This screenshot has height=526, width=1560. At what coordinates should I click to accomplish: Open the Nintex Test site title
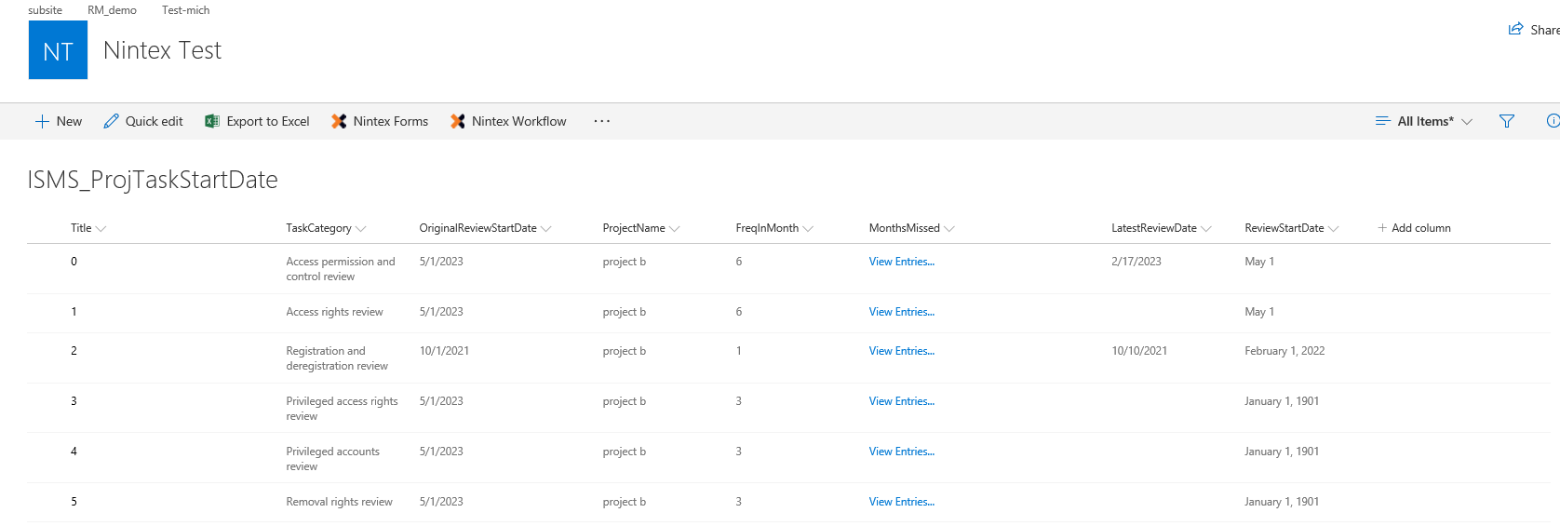tap(163, 50)
